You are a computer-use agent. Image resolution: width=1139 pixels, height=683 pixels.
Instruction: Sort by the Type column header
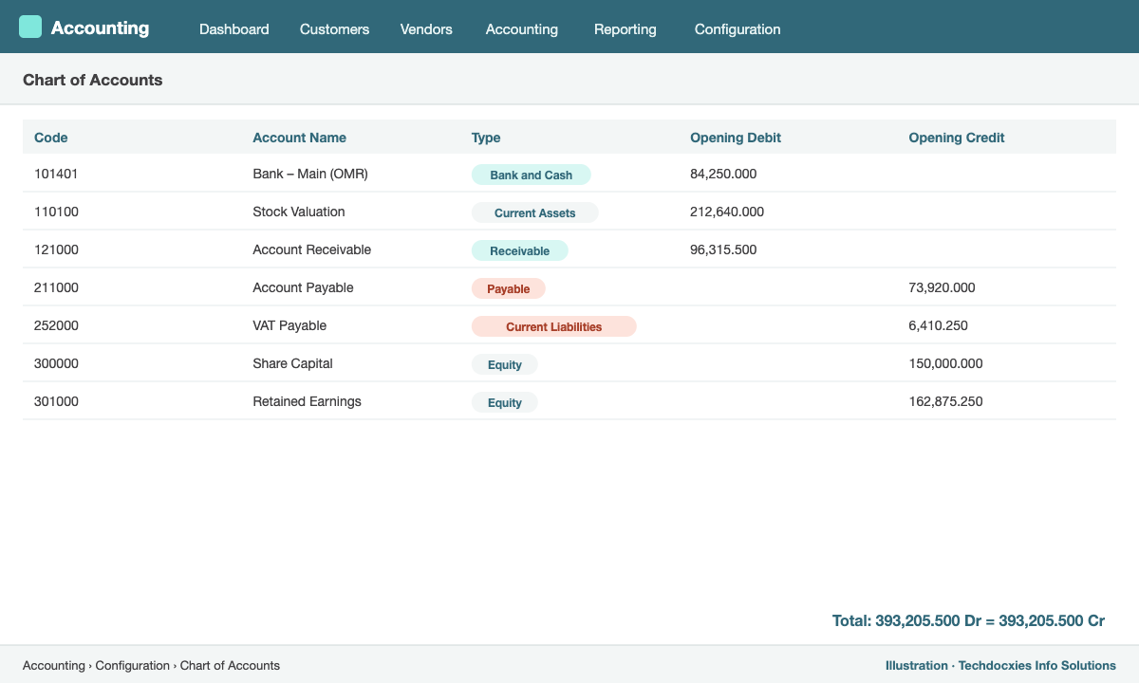pyautogui.click(x=486, y=138)
